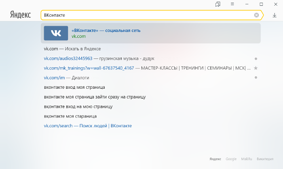Switch search engine to Mail.Ru
The height and width of the screenshot is (169, 283).
pos(247,159)
